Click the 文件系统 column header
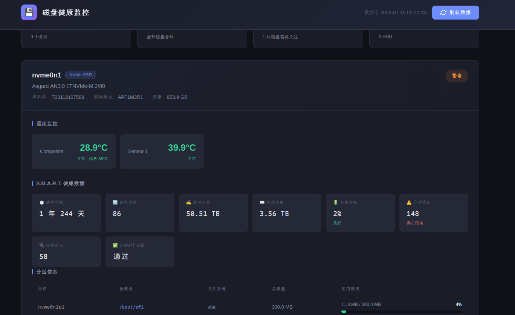 tap(217, 289)
